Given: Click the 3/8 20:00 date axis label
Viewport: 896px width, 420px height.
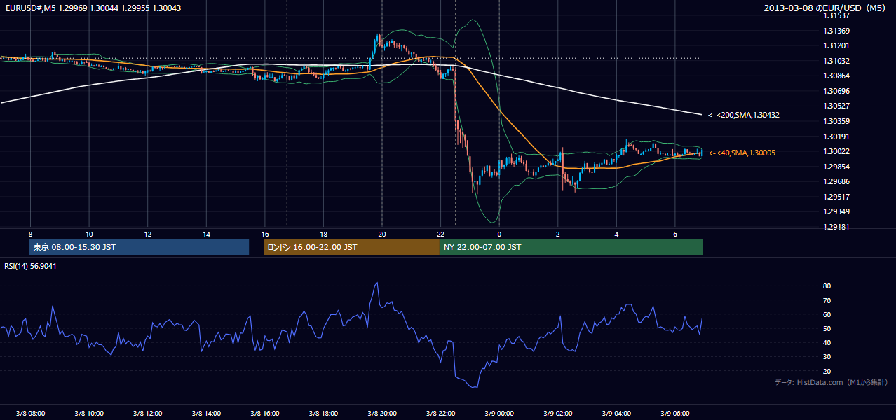Looking at the screenshot, I should click(382, 414).
